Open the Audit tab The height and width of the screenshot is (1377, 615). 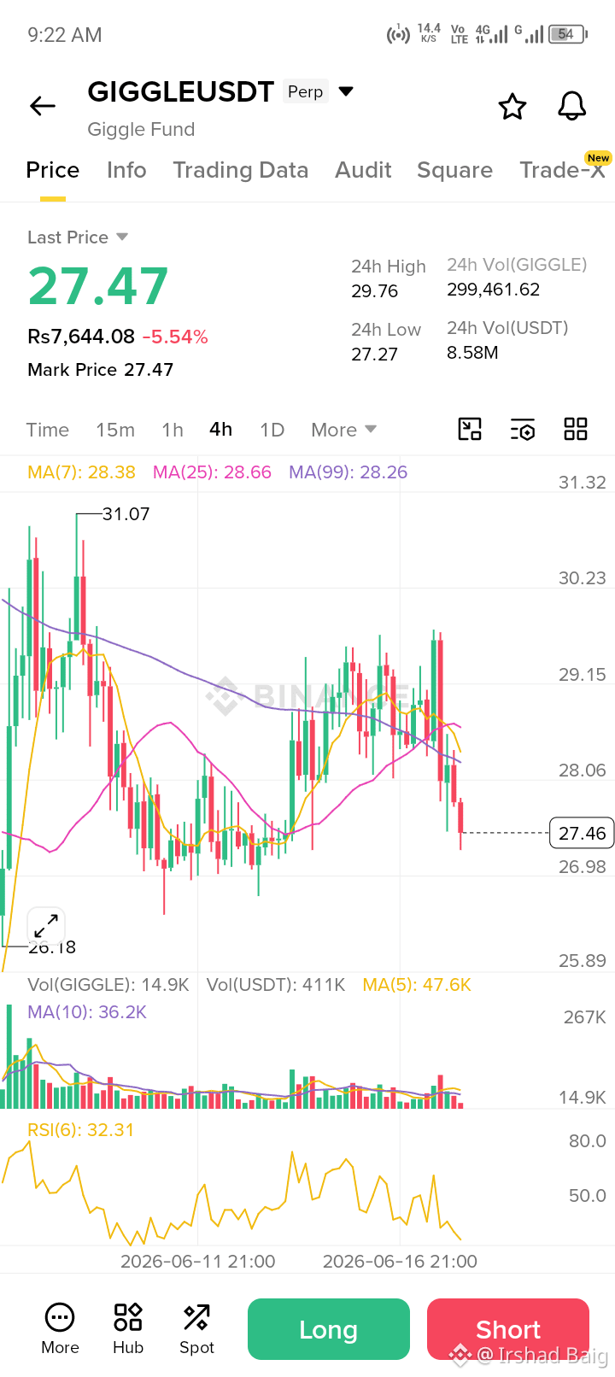(x=363, y=170)
